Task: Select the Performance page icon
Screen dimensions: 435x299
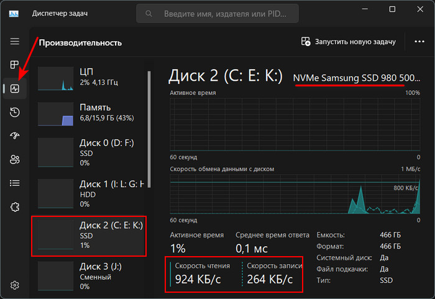Action: click(15, 88)
